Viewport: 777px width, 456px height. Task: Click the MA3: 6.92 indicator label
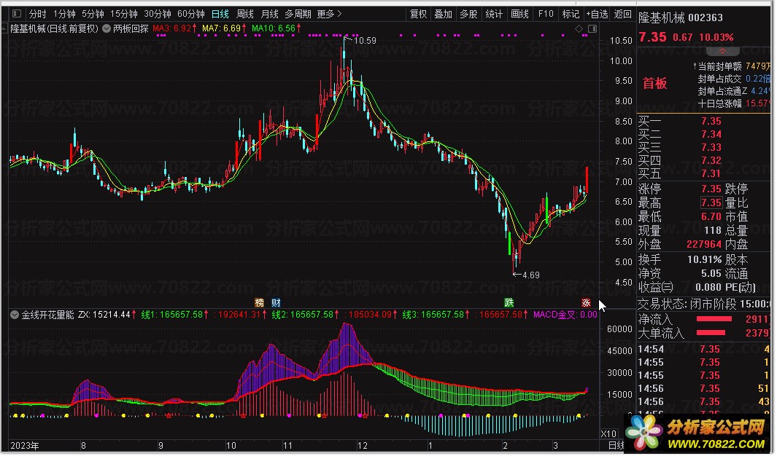174,28
